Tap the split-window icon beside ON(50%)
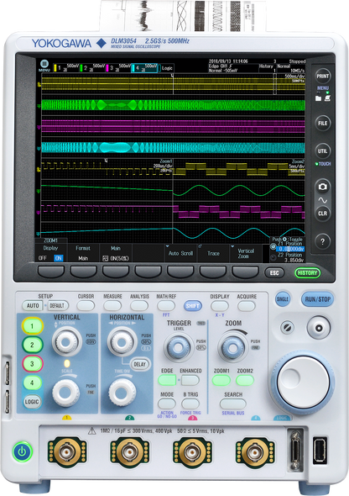The image size is (349, 496). pos(106,258)
